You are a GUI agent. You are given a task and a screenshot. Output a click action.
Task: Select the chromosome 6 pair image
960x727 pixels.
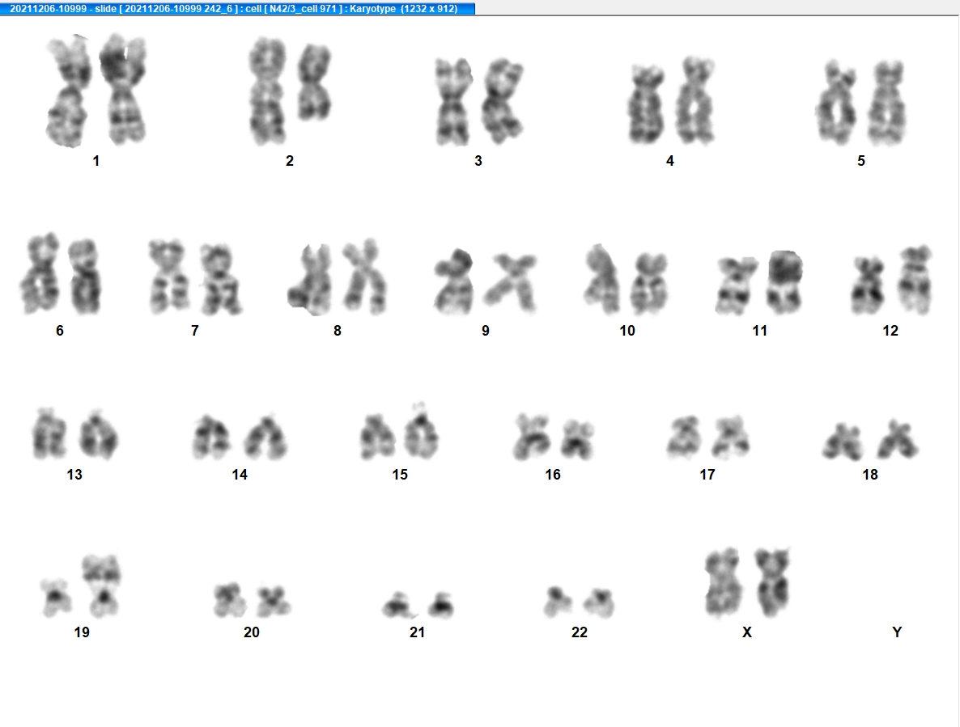point(60,274)
